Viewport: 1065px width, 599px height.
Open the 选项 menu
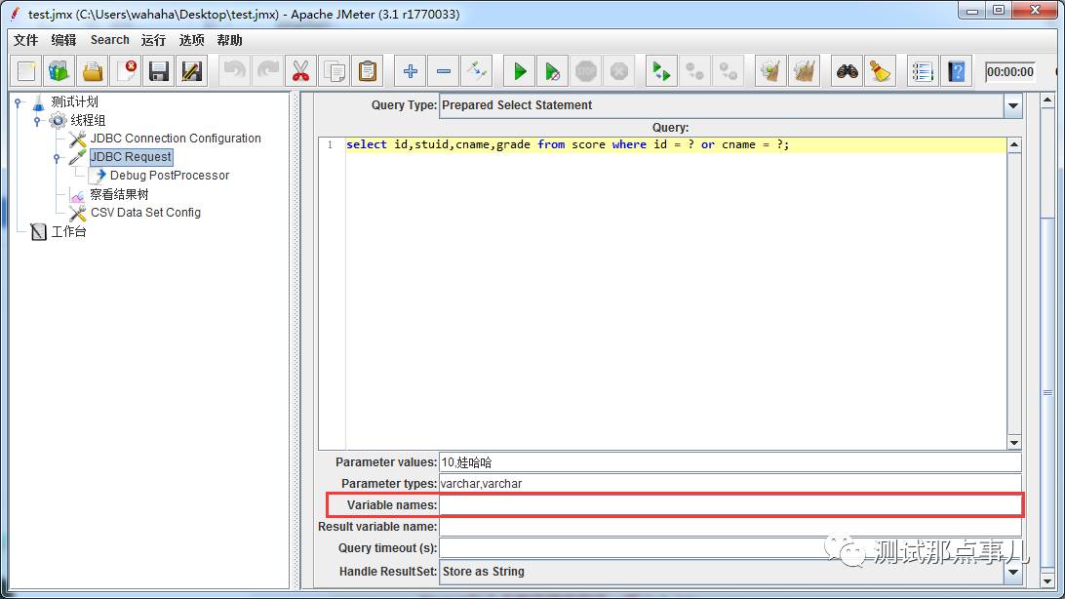(x=191, y=40)
